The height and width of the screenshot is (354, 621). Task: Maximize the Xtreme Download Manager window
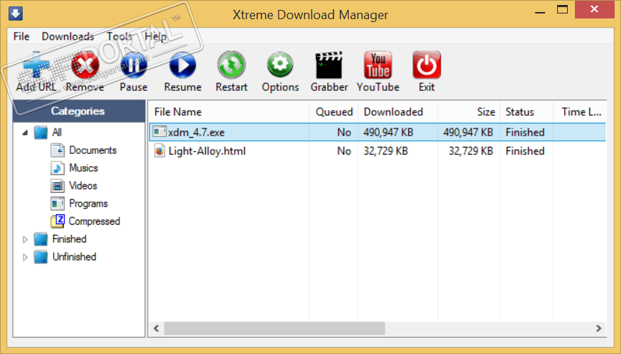click(x=562, y=9)
